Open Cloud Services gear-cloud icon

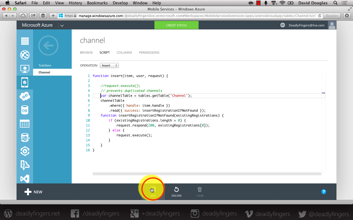tap(25, 96)
